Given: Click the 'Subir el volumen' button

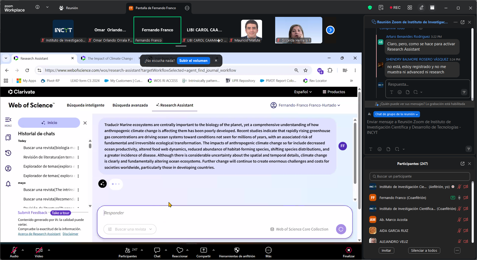Looking at the screenshot, I should 193,61.
